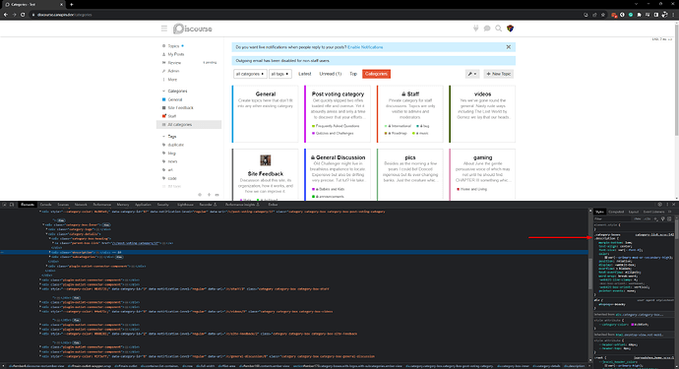Screen dimensions: 679x369
Task: Switch to the Layout styles tab
Action: coord(634,212)
